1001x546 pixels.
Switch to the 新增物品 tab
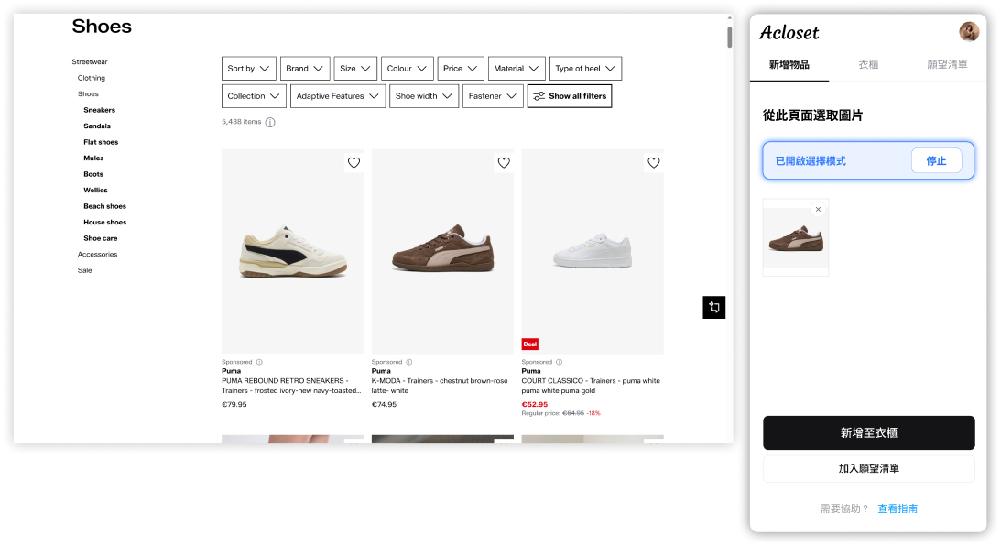789,64
